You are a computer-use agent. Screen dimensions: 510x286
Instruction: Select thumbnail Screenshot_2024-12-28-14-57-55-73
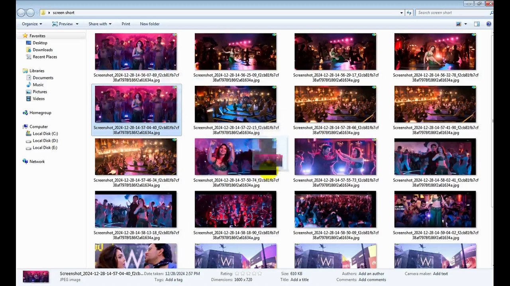coord(335,157)
